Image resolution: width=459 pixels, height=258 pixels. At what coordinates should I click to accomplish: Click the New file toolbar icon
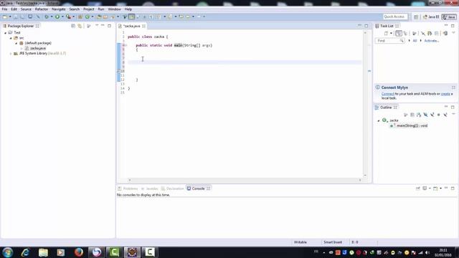pyautogui.click(x=5, y=17)
